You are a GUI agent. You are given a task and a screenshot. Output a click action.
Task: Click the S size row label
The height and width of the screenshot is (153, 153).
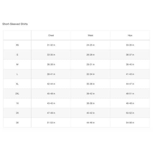(17, 55)
